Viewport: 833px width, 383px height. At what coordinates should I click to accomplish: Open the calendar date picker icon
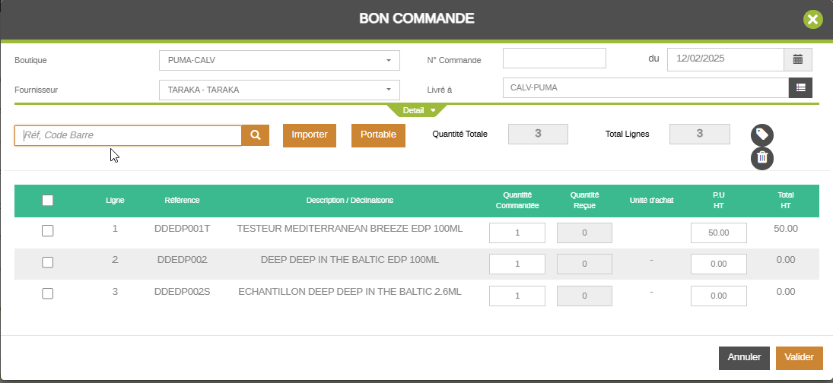coord(798,59)
